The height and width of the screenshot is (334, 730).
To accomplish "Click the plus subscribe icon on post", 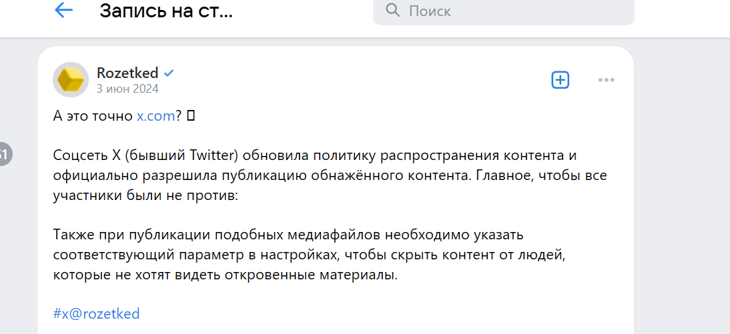I will click(560, 80).
